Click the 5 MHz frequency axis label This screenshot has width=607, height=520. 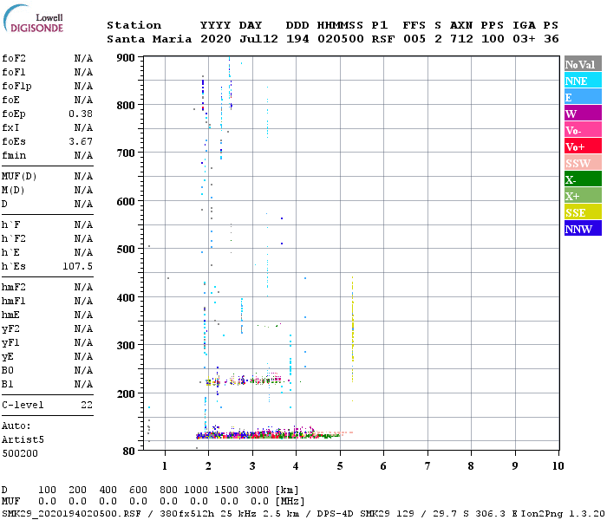[340, 466]
